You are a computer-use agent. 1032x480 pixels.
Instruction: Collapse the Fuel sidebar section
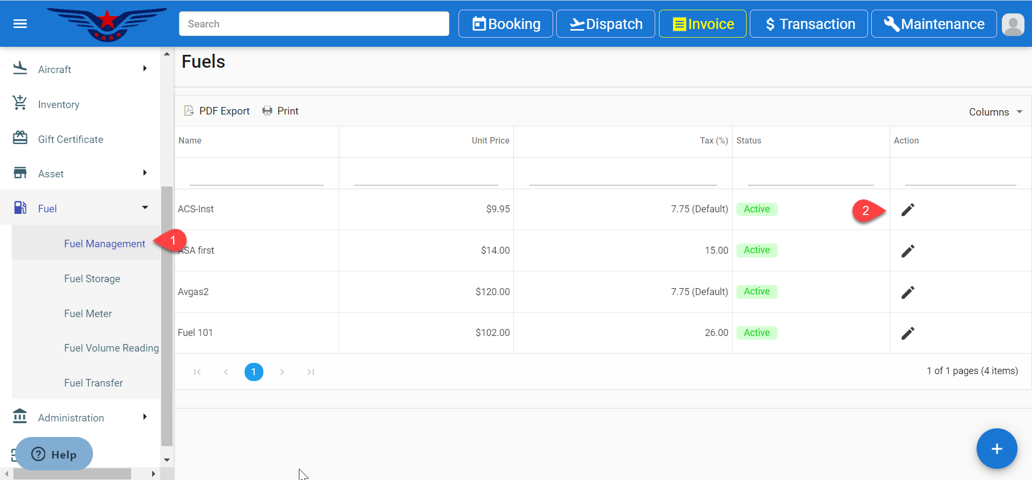(x=81, y=209)
